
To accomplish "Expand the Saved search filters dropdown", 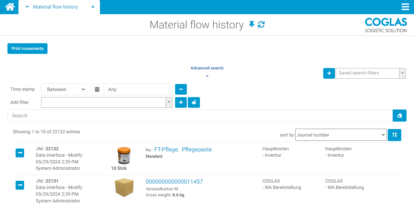I will click(x=402, y=73).
